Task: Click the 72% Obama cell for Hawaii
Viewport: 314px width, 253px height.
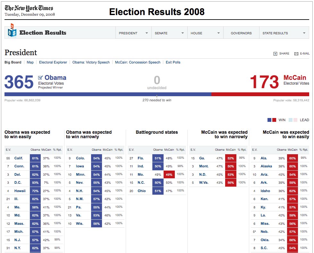Action: click(x=35, y=191)
